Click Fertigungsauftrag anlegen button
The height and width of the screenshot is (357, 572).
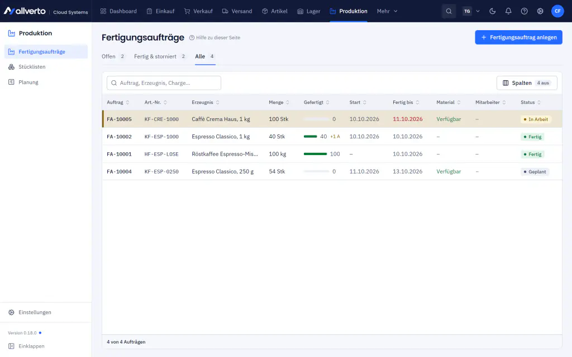518,37
